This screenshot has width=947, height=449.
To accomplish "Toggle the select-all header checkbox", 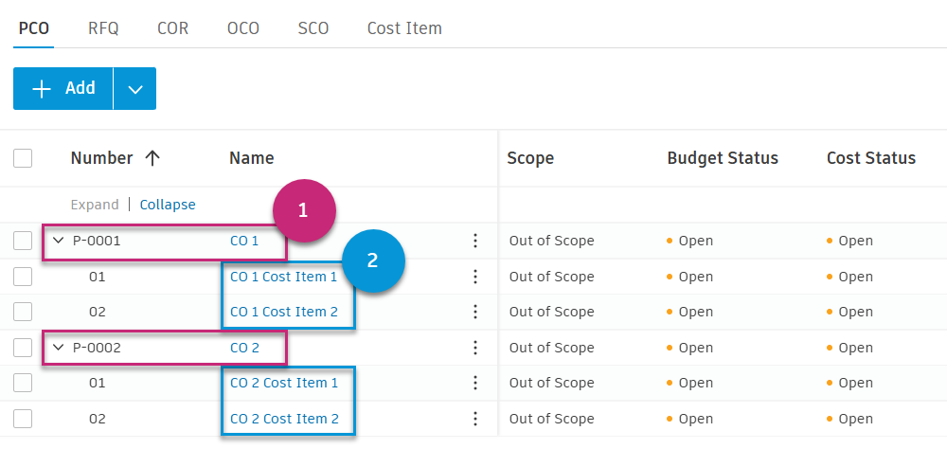I will pyautogui.click(x=23, y=158).
